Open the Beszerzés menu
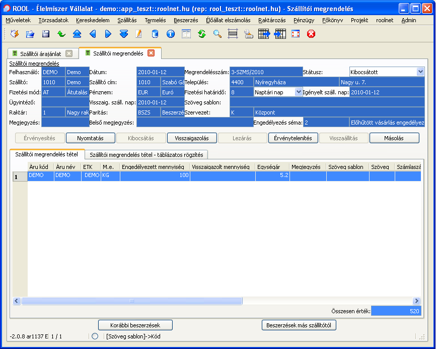Image resolution: width=436 pixels, height=349 pixels. tap(186, 20)
